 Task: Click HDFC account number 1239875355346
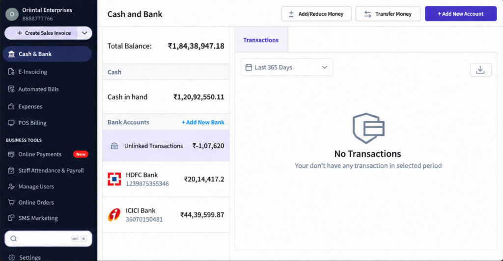147,184
